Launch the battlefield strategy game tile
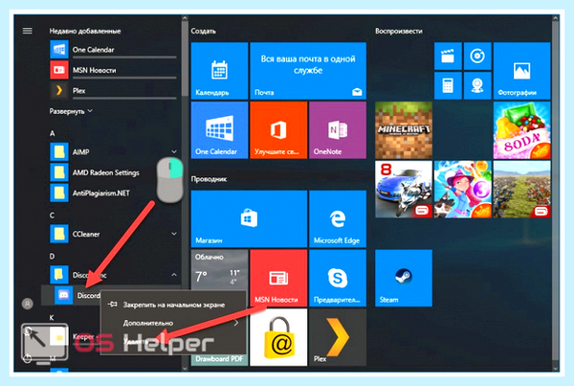Viewport: 574px width, 386px height. pos(521,189)
